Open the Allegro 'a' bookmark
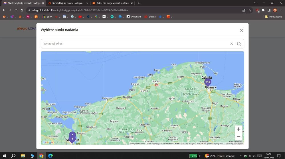This screenshot has height=159, width=285. point(20,17)
